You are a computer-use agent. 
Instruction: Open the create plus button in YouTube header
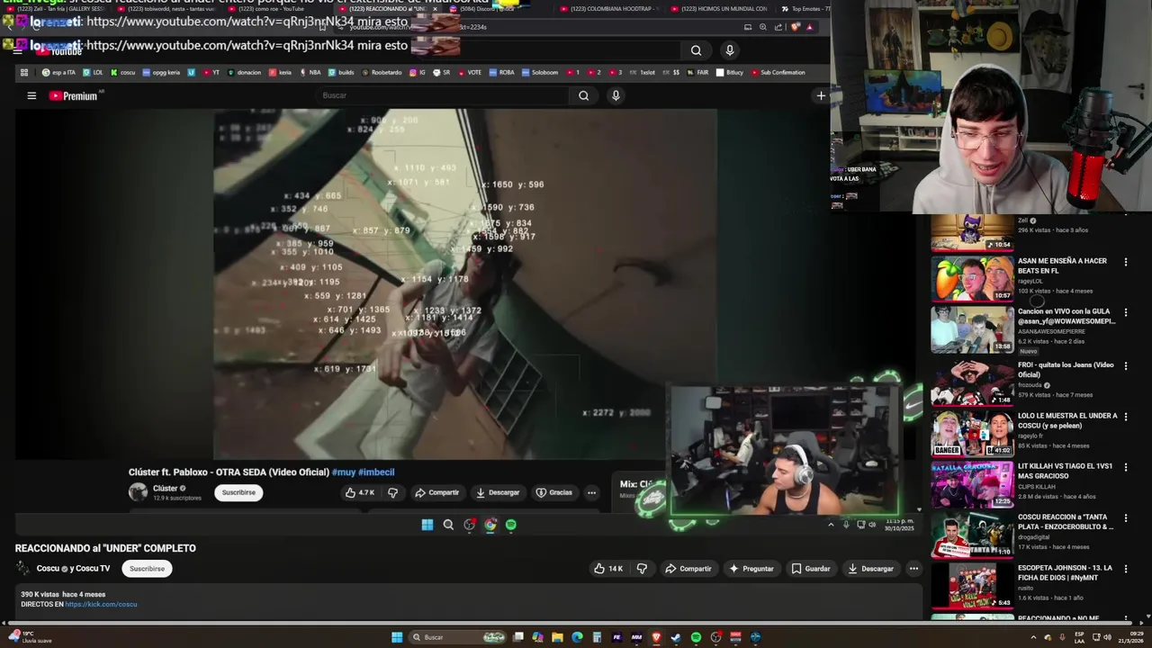pyautogui.click(x=821, y=95)
